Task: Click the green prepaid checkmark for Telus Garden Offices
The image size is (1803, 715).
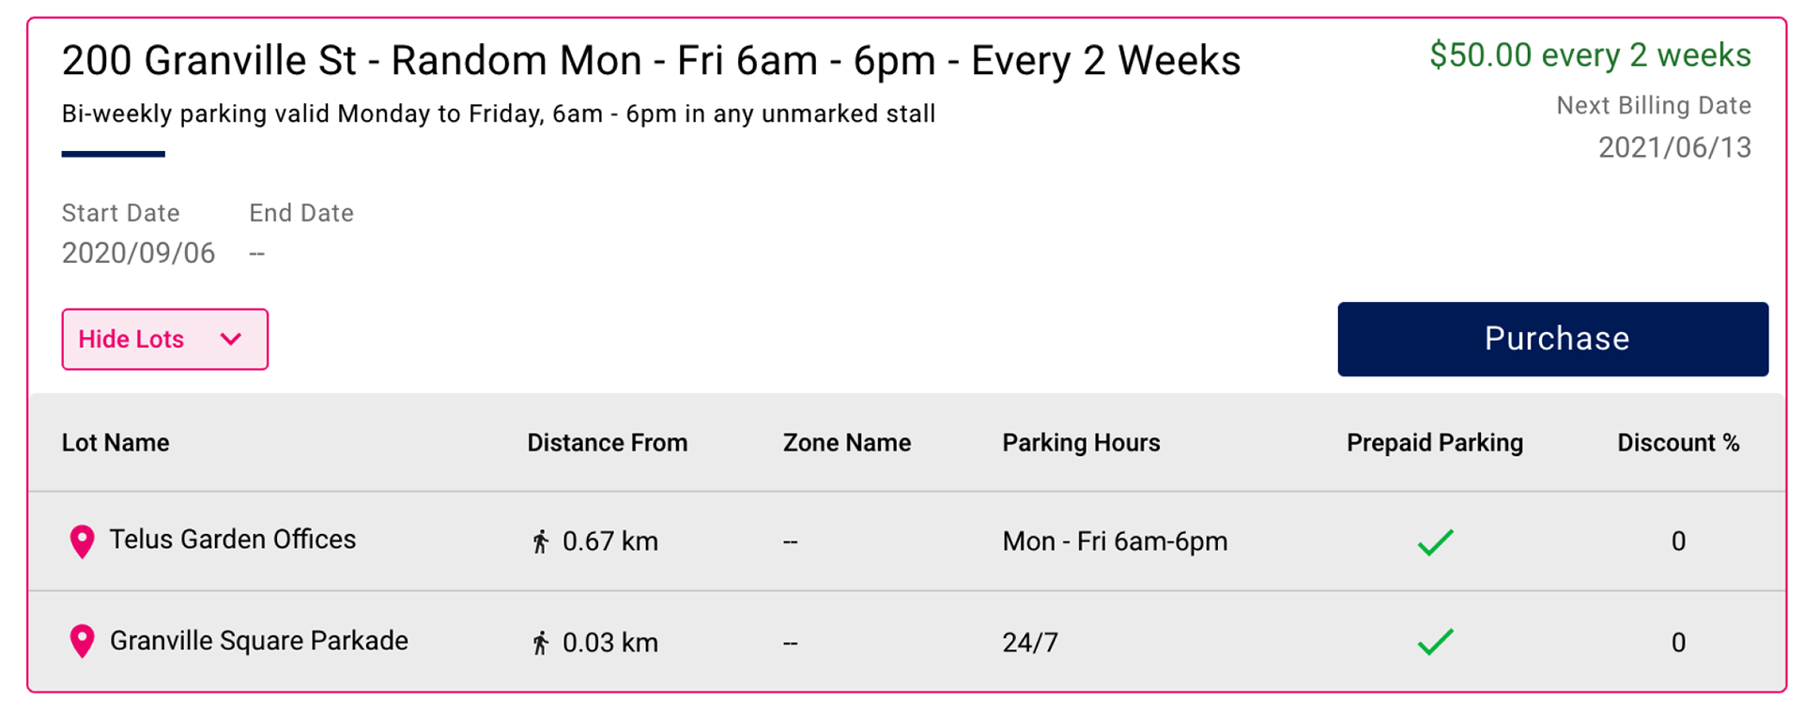Action: pyautogui.click(x=1435, y=542)
